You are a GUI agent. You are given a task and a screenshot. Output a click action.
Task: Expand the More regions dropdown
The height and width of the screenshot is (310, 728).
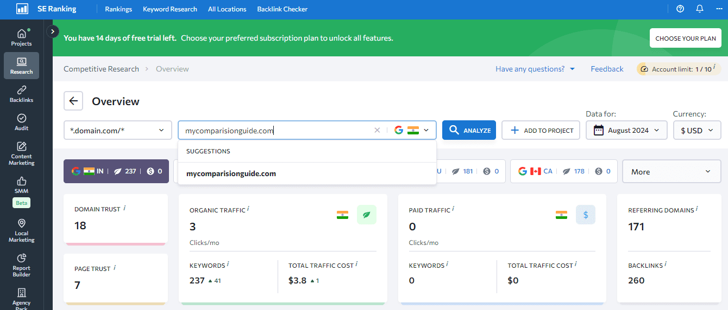click(671, 171)
